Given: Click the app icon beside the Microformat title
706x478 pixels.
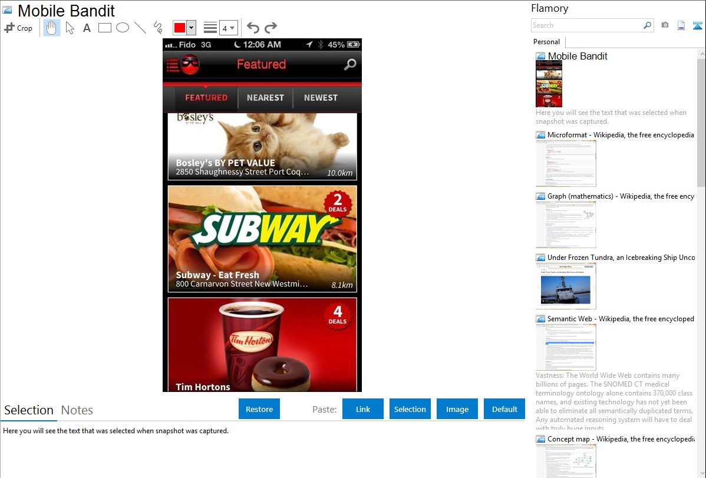Looking at the screenshot, I should (x=540, y=135).
